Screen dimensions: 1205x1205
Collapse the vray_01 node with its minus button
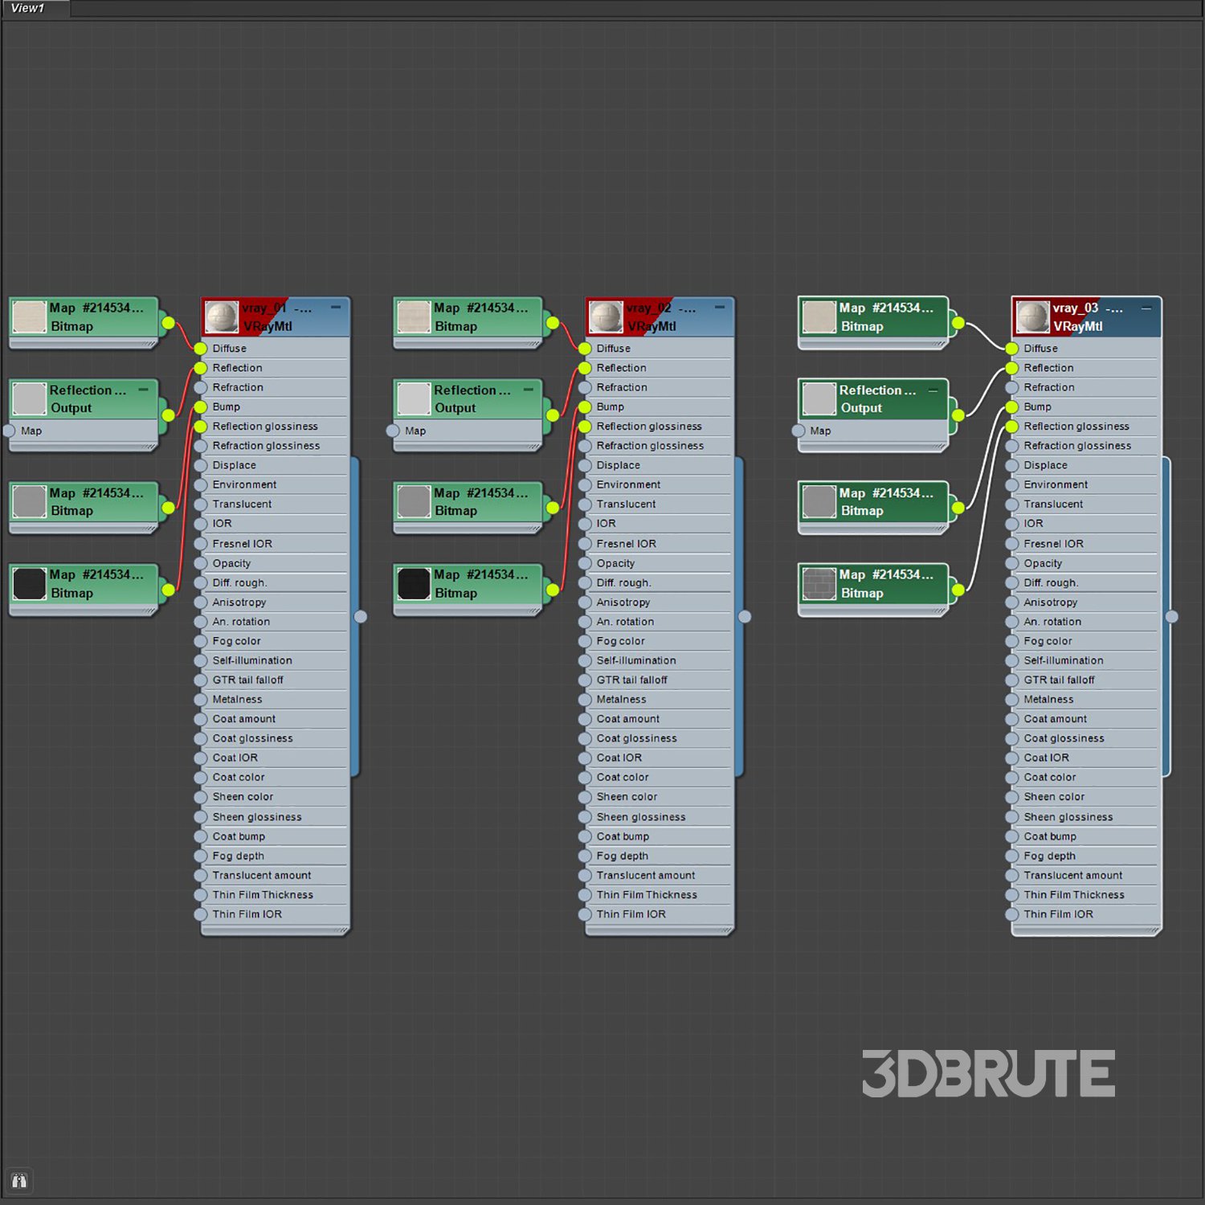(336, 308)
